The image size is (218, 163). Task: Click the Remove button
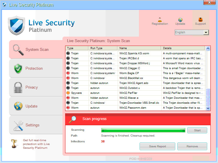pos(192,146)
